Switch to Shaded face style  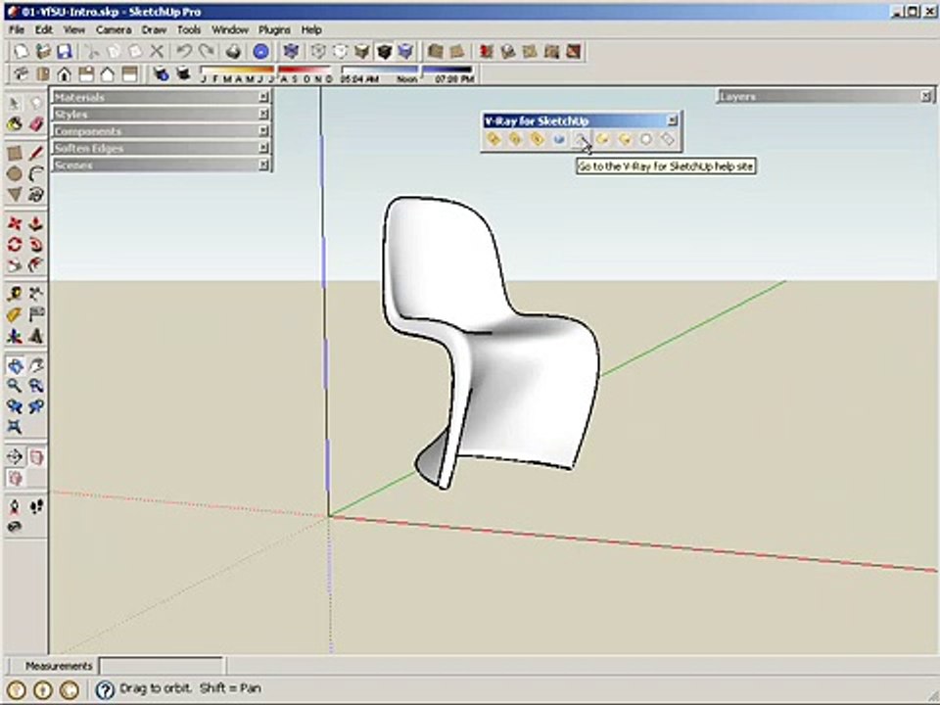point(361,52)
